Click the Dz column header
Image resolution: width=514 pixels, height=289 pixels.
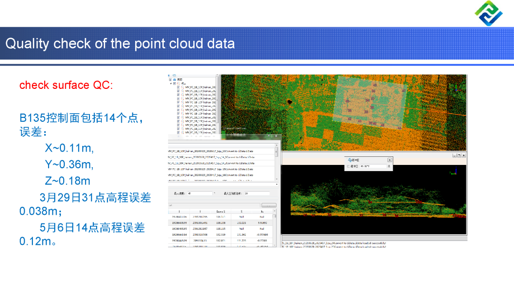[262, 212]
